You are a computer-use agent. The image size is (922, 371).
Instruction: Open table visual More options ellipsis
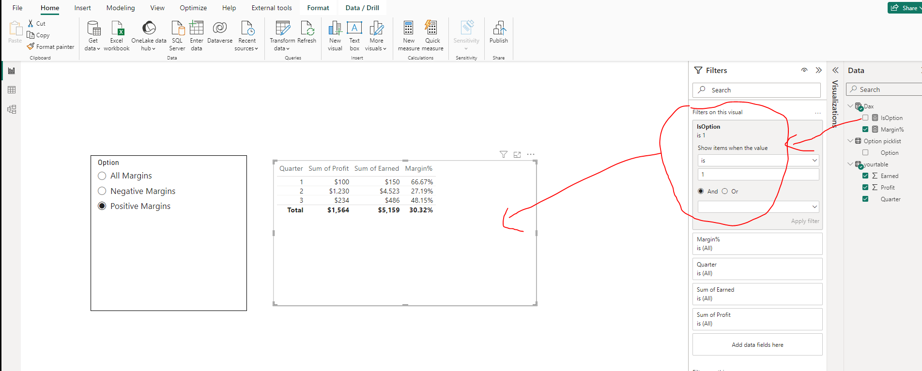click(531, 154)
